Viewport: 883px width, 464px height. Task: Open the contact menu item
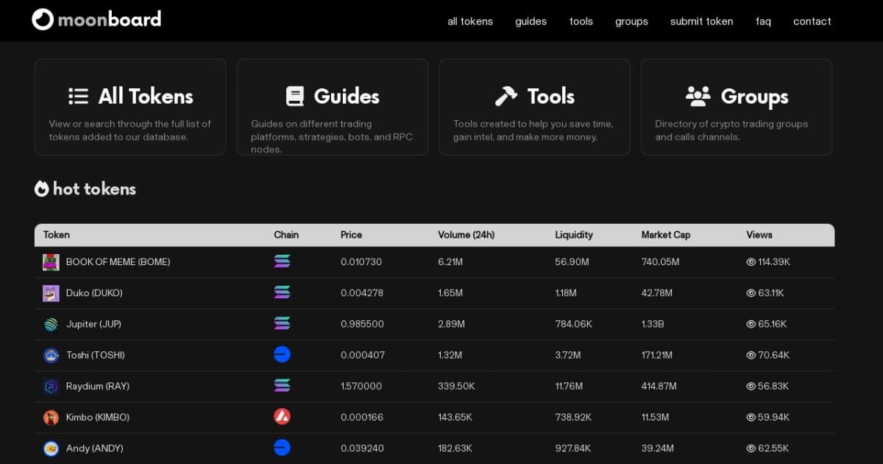click(x=812, y=21)
